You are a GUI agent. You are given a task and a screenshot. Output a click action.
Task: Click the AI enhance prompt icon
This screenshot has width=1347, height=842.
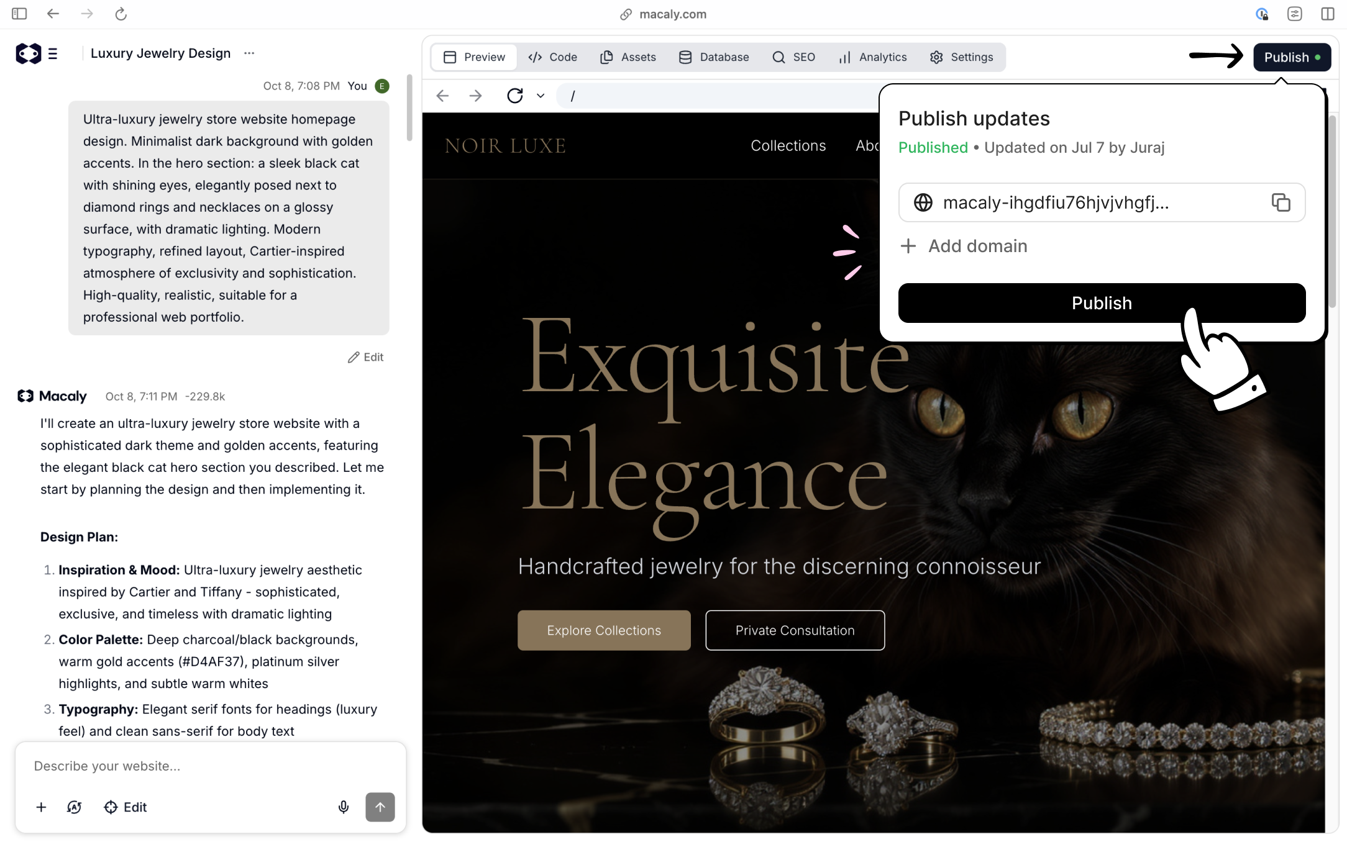[74, 807]
